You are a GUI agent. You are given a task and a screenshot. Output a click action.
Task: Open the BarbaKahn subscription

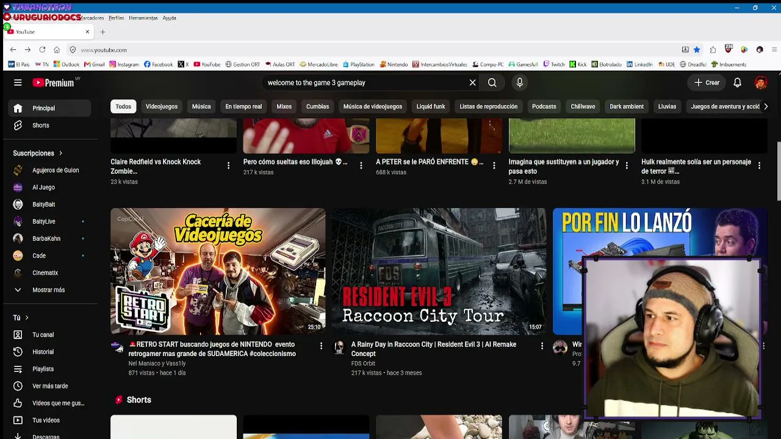pyautogui.click(x=50, y=238)
